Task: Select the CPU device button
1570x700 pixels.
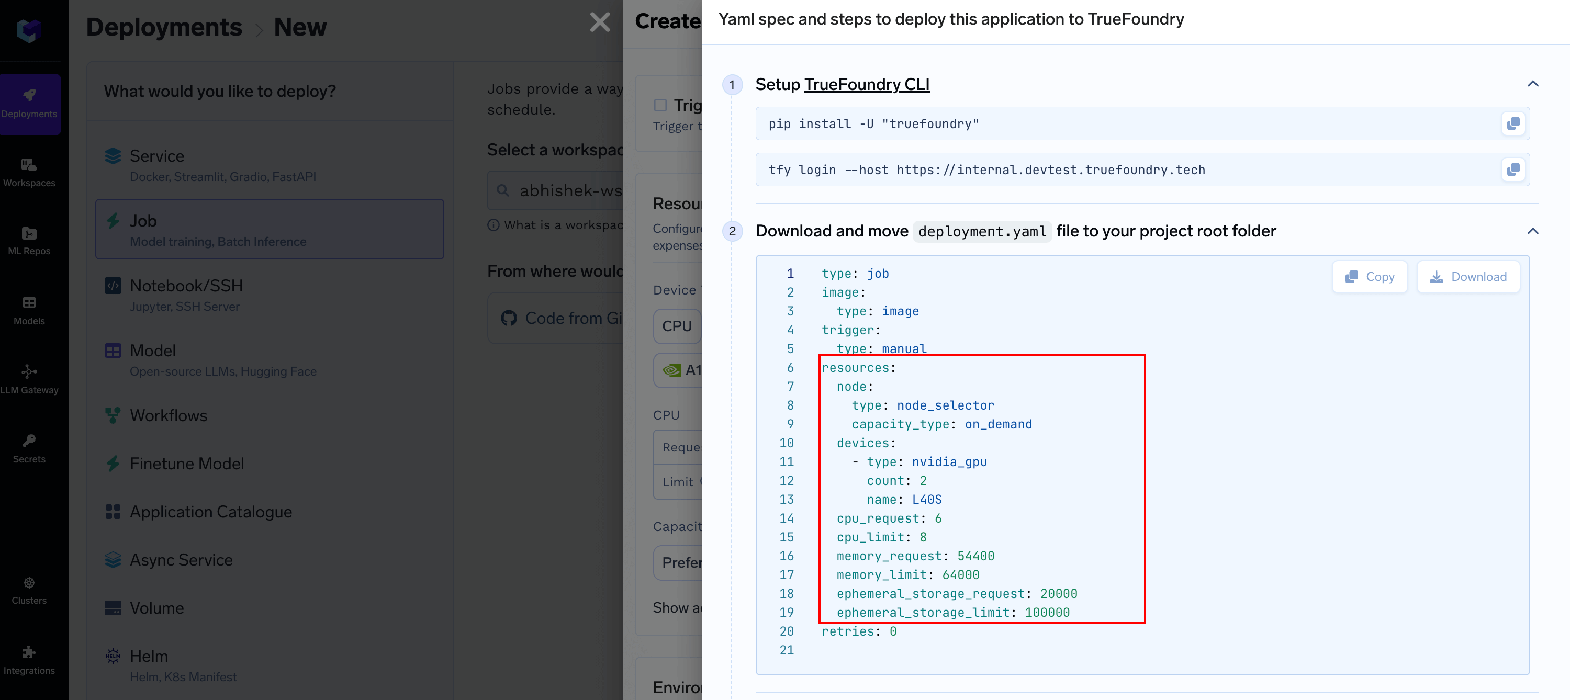Action: (677, 326)
